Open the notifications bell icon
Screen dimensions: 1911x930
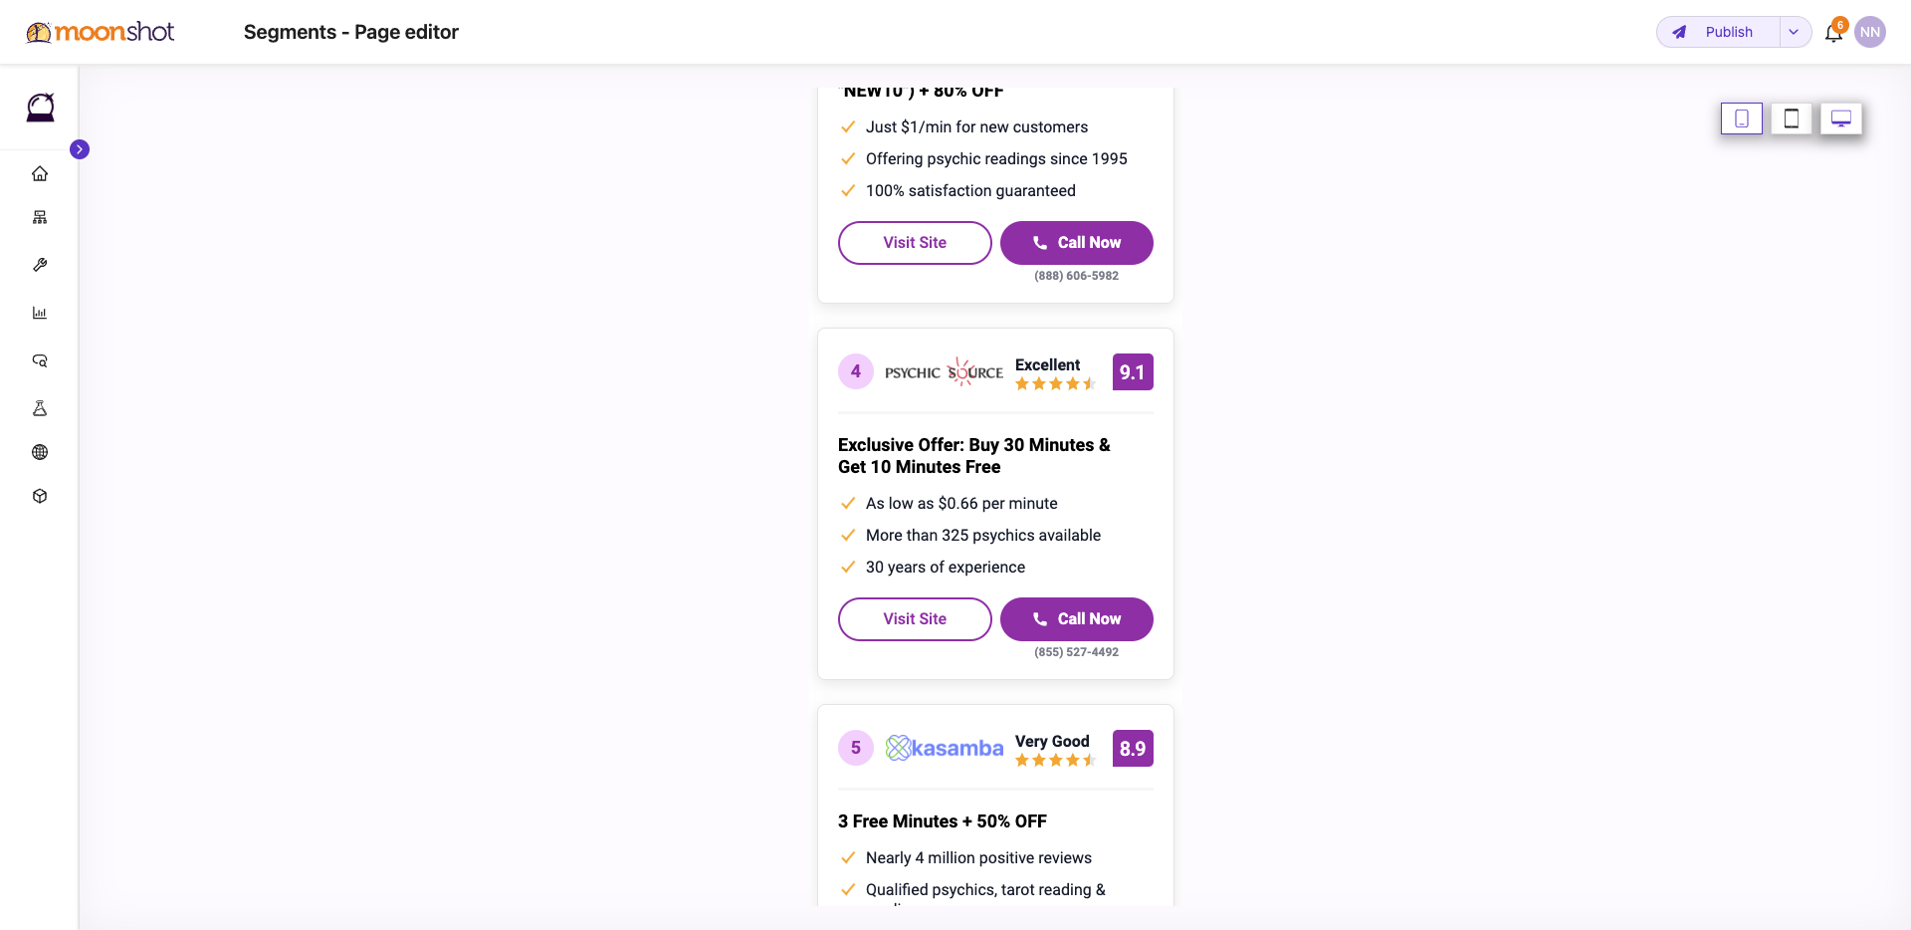click(1833, 33)
